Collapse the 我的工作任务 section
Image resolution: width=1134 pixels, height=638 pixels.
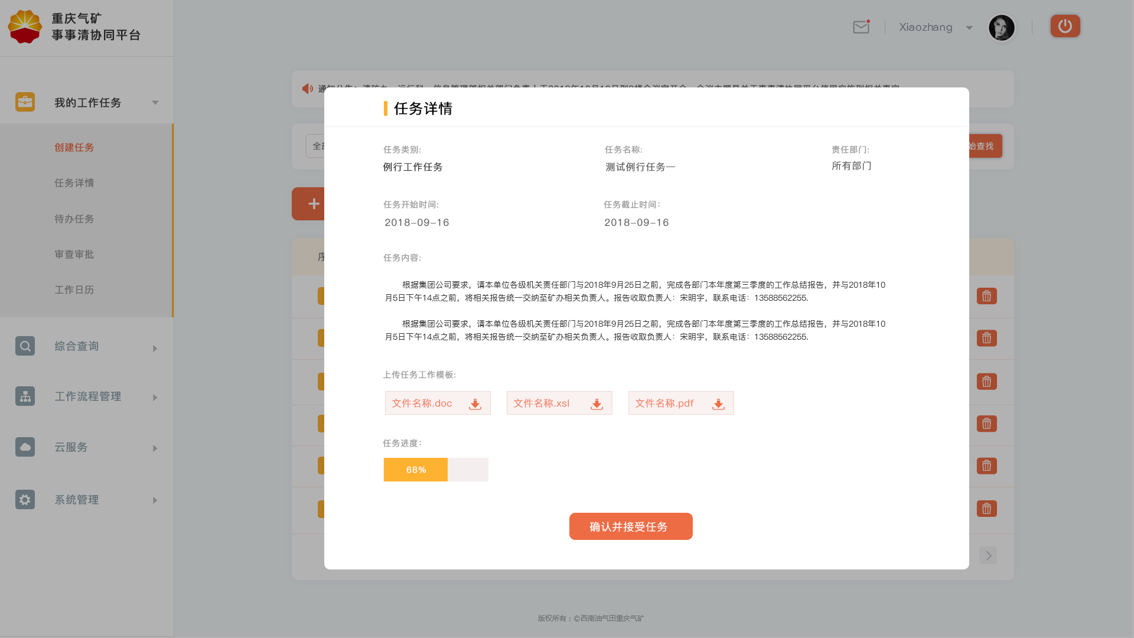pyautogui.click(x=155, y=102)
